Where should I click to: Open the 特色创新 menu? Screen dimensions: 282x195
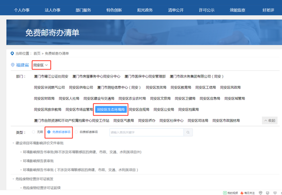[114, 10]
